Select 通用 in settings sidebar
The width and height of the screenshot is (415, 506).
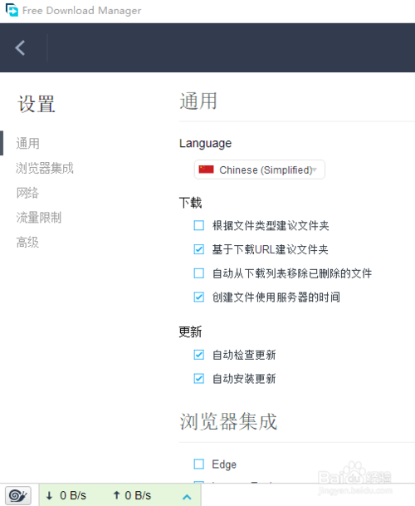click(x=28, y=143)
